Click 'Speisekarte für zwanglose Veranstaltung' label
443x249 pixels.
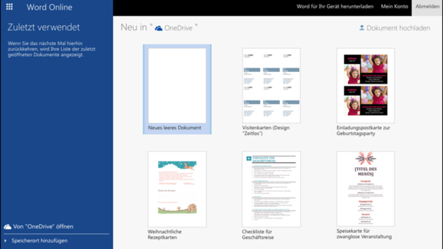point(364,234)
